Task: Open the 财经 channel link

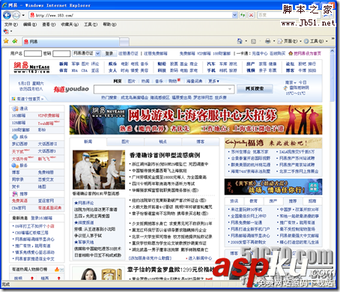Action: point(162,64)
